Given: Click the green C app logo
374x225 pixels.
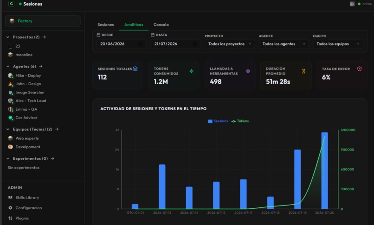Looking at the screenshot, I should (11, 4).
